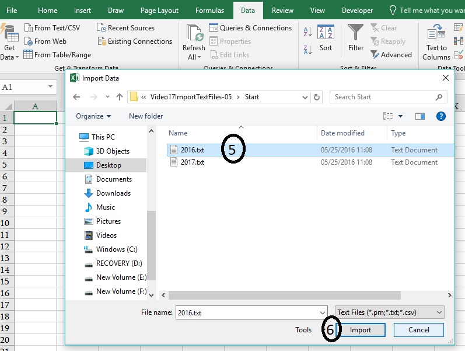The image size is (465, 351).
Task: Open view options dropdown arrow
Action: coord(400,116)
